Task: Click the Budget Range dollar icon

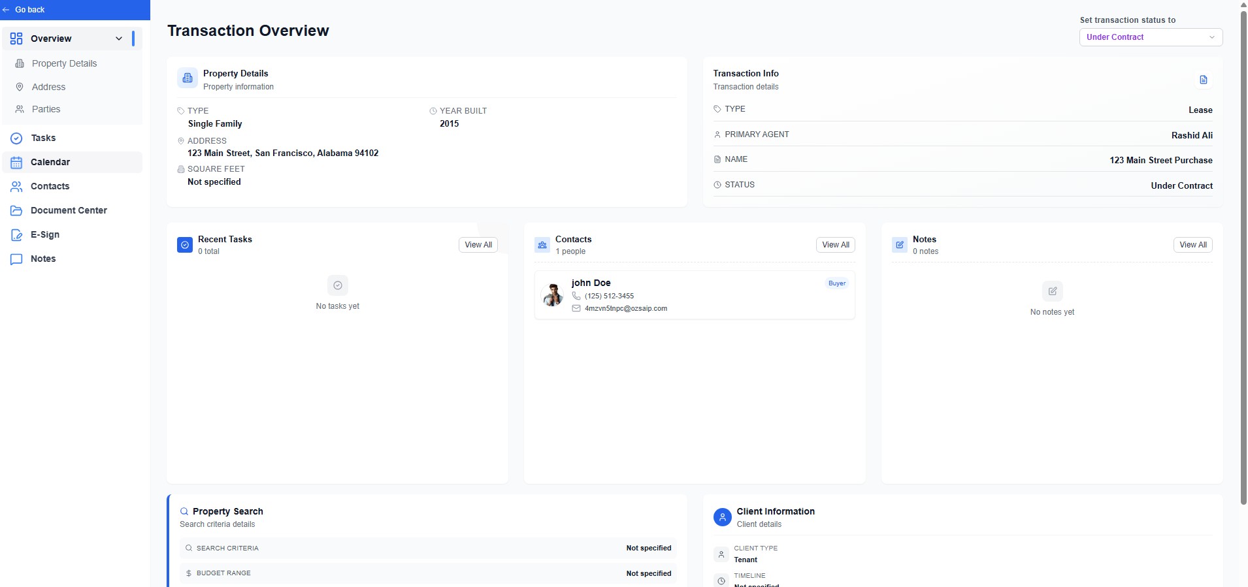Action: tap(189, 573)
